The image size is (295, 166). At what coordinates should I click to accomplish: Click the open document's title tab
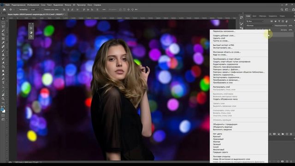pos(36,14)
